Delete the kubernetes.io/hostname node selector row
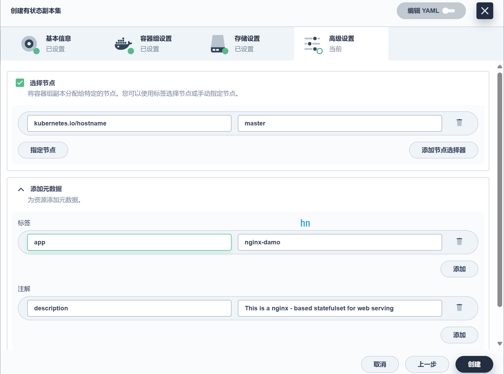This screenshot has height=374, width=504. coord(459,123)
